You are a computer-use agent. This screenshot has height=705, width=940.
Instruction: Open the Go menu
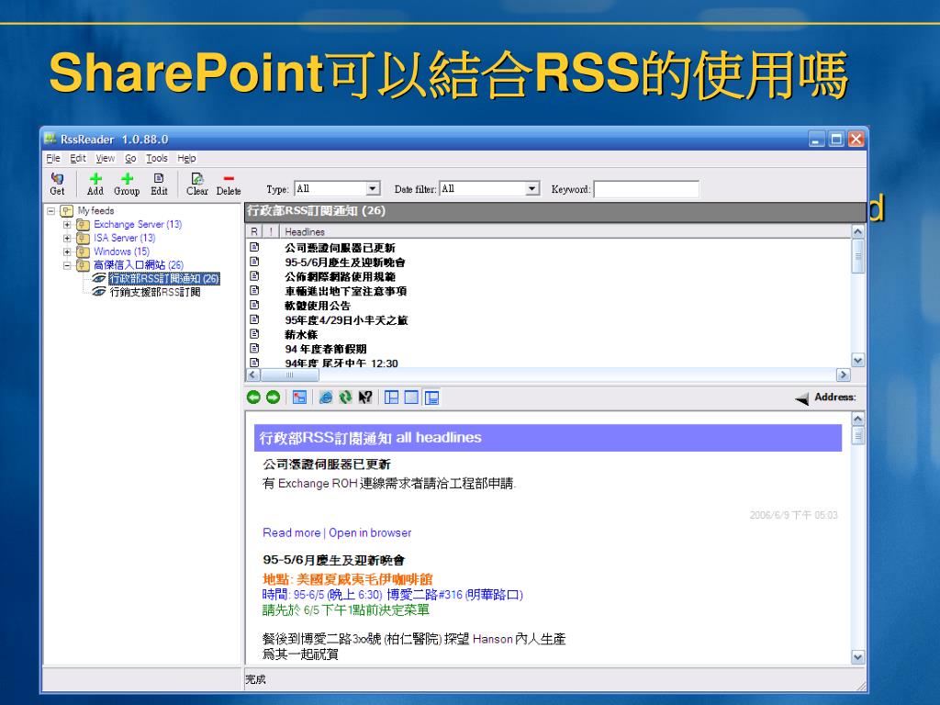130,158
